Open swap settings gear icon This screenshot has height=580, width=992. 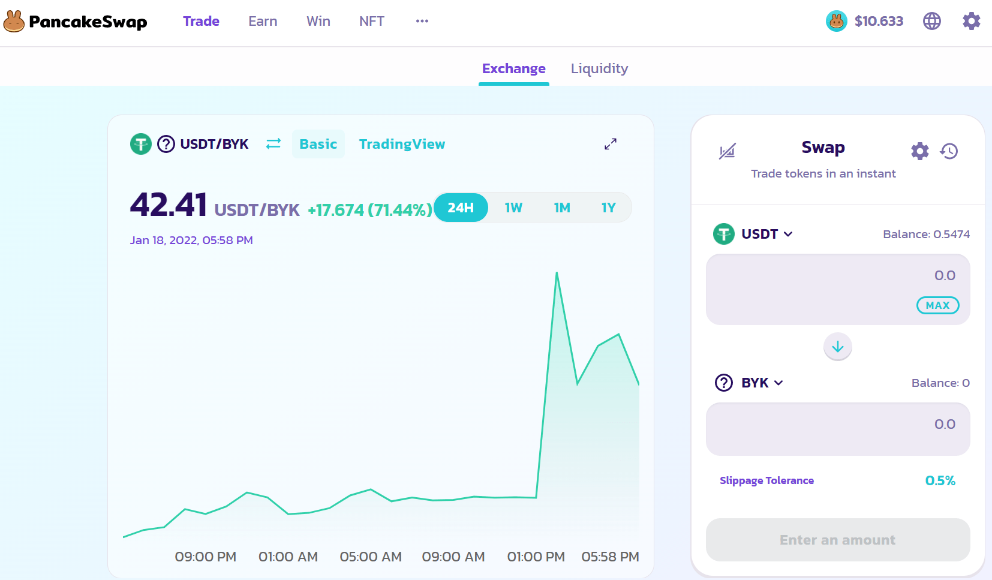click(x=919, y=151)
